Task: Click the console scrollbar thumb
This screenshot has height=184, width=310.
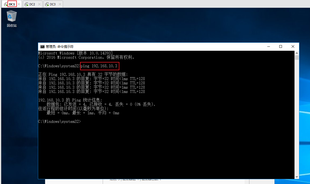Action: tap(297, 57)
